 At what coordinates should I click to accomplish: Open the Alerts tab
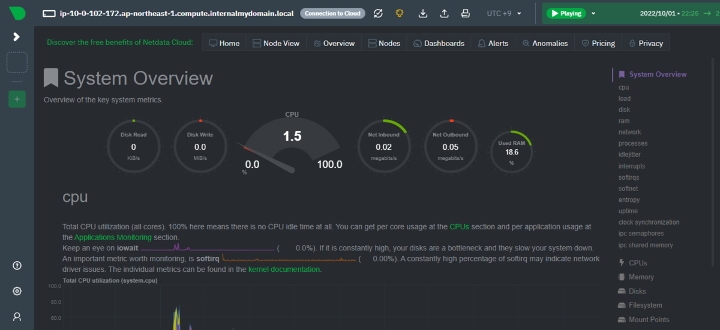tap(493, 43)
